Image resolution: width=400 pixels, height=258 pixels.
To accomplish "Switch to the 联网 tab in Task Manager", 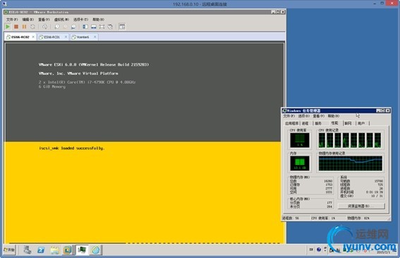I will (348, 123).
